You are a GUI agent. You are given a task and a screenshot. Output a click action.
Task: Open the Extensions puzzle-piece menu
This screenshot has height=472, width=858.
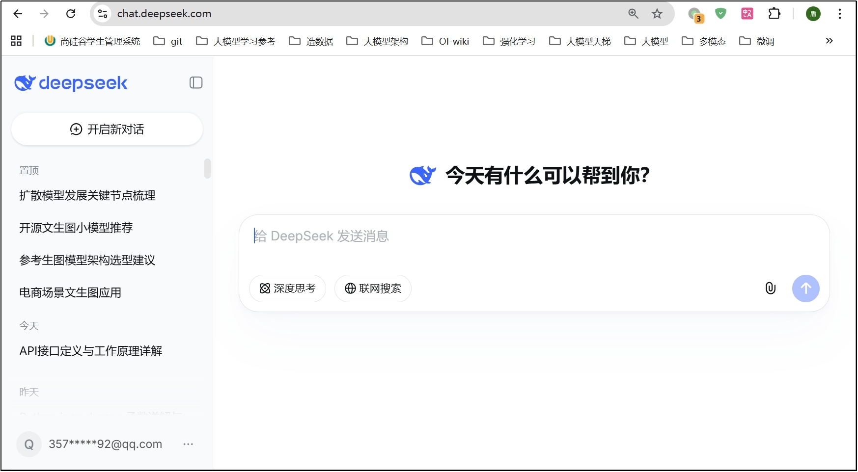click(x=774, y=14)
